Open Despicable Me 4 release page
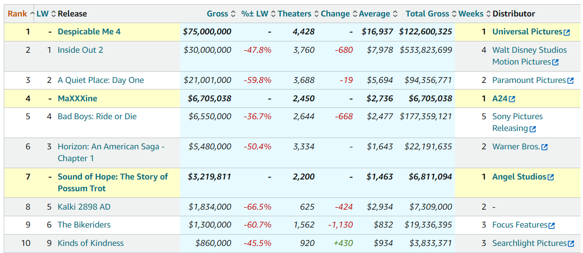Viewport: 583px width, 253px height. coord(89,32)
